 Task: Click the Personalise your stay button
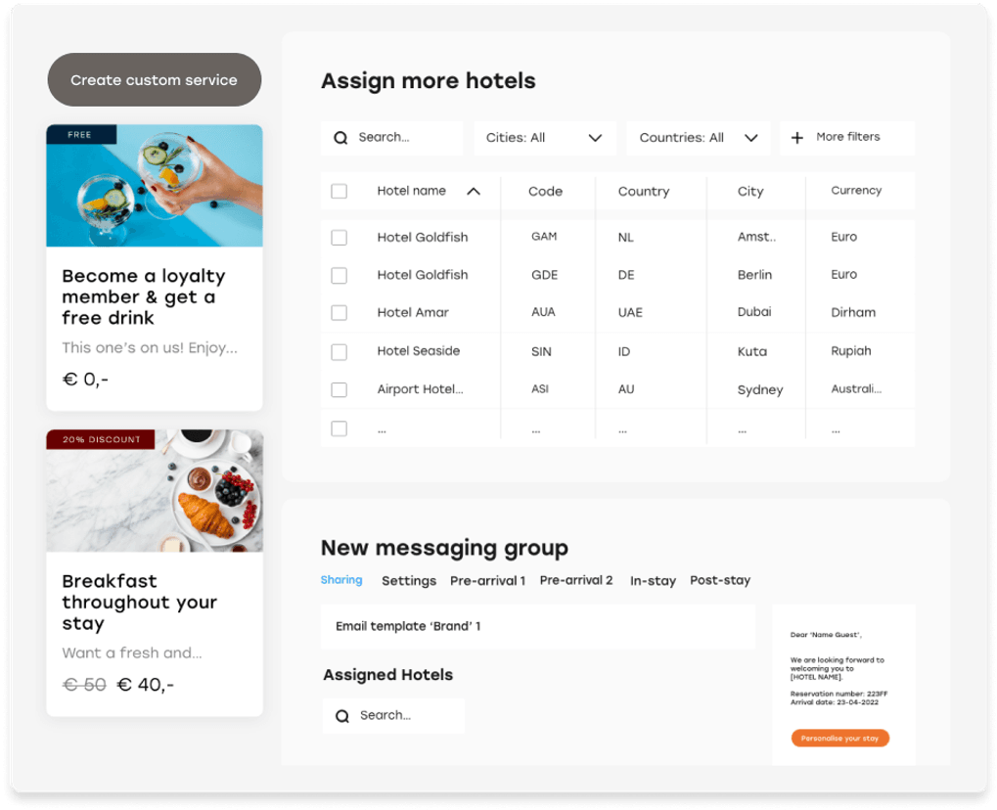tap(839, 739)
